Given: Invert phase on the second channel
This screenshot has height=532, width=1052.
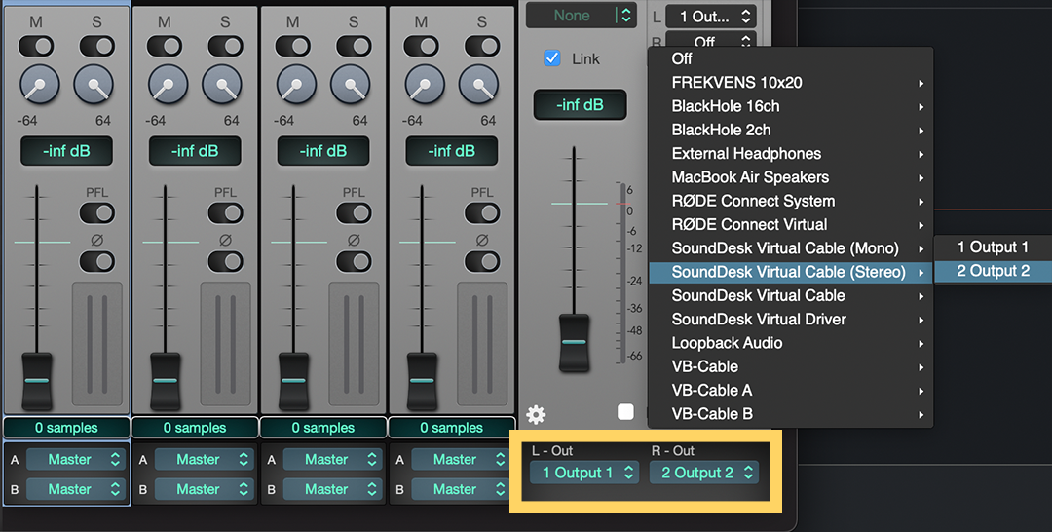Looking at the screenshot, I should click(x=225, y=261).
